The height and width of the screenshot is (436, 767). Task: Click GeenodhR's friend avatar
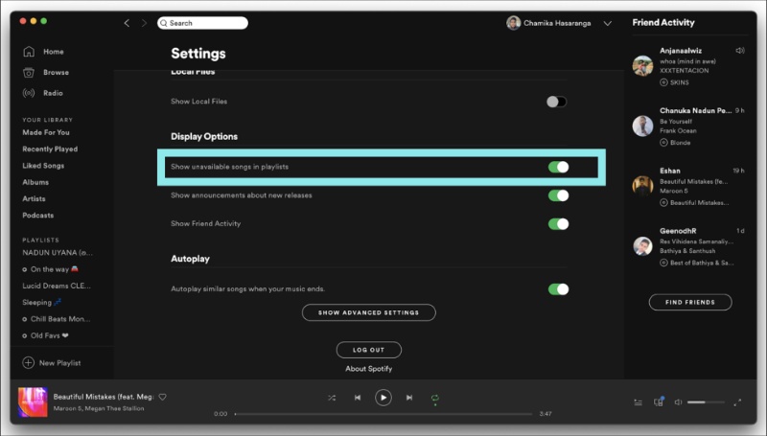click(x=642, y=246)
